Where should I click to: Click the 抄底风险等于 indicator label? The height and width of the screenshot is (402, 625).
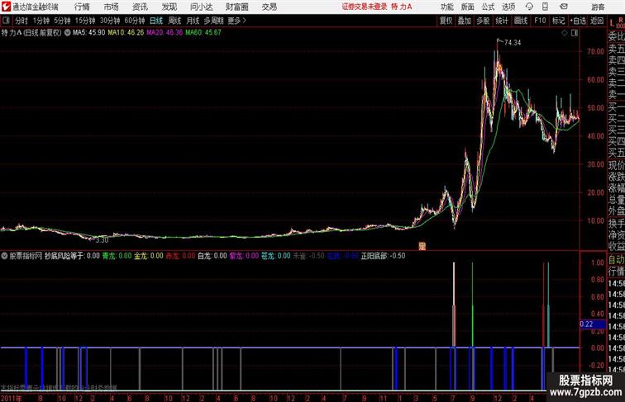click(x=72, y=256)
